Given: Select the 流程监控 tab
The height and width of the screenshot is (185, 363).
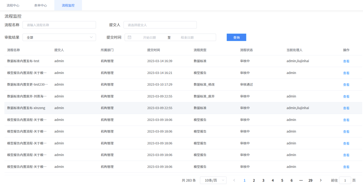Looking at the screenshot, I should pyautogui.click(x=68, y=5).
